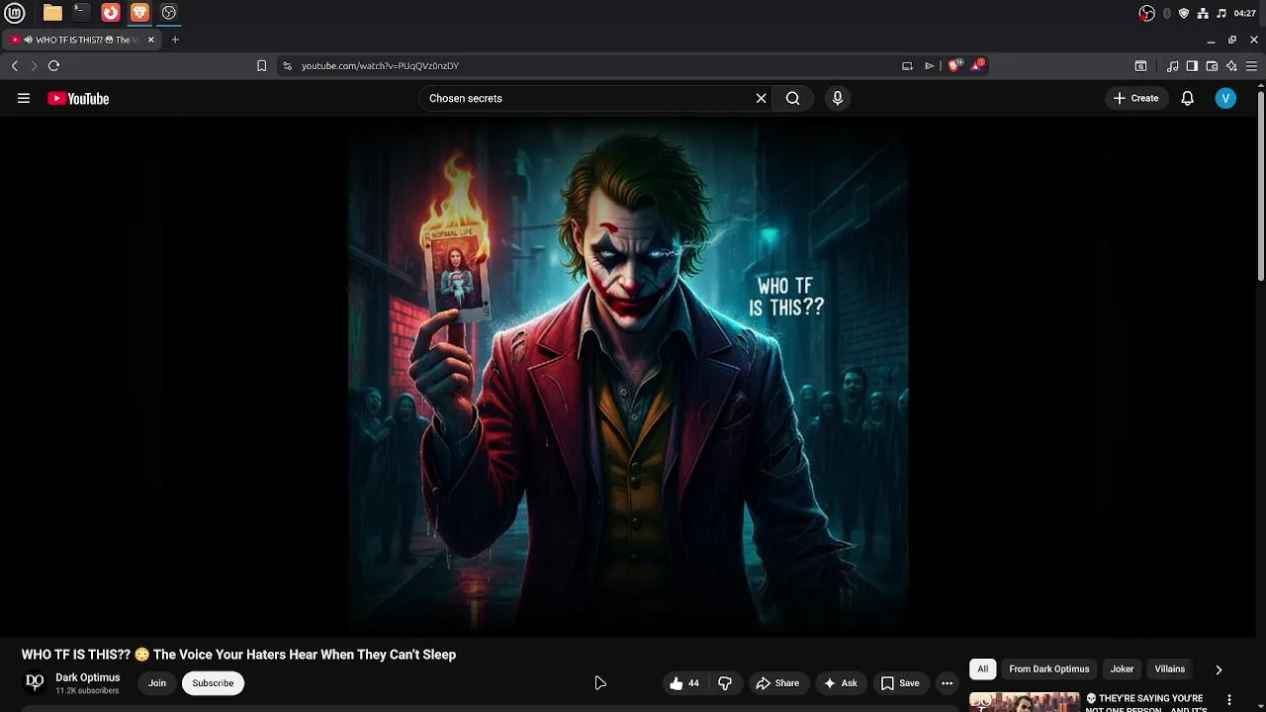Go to the YouTube home logo
The image size is (1266, 712).
pos(78,98)
